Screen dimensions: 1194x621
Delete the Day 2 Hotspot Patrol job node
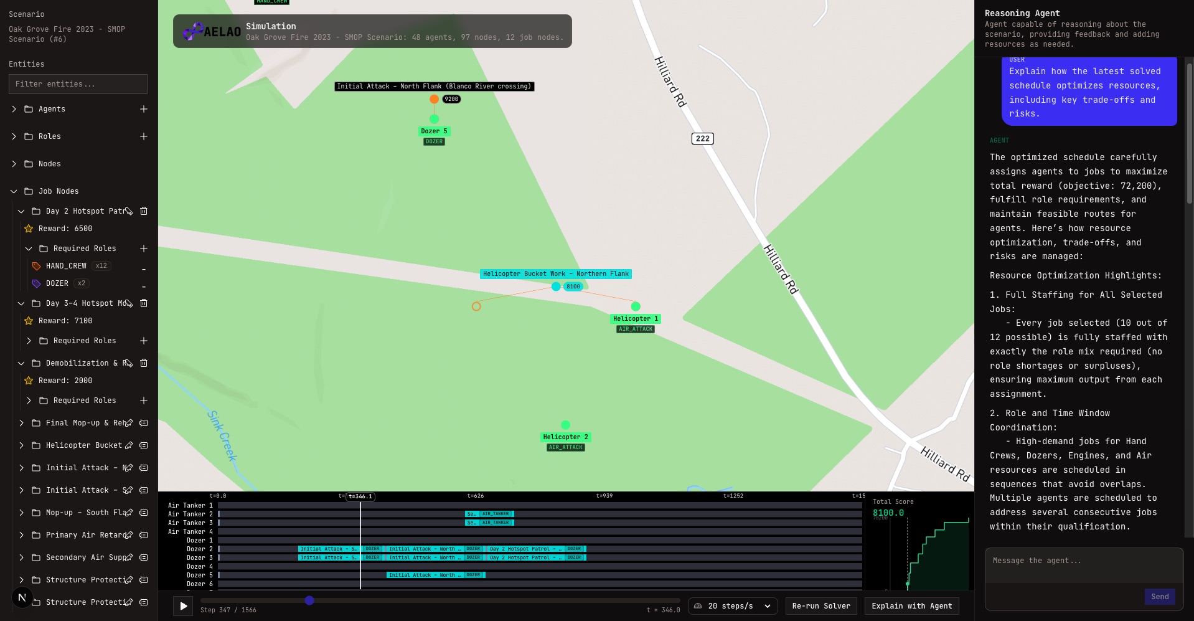tap(144, 211)
